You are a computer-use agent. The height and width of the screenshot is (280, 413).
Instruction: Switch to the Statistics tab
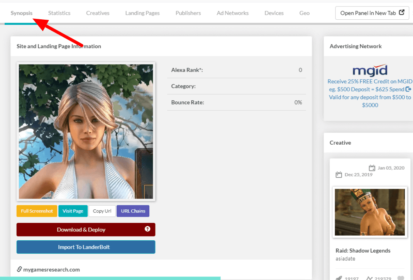pos(59,13)
